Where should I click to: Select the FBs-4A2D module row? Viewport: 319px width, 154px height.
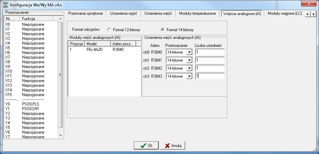(104, 49)
